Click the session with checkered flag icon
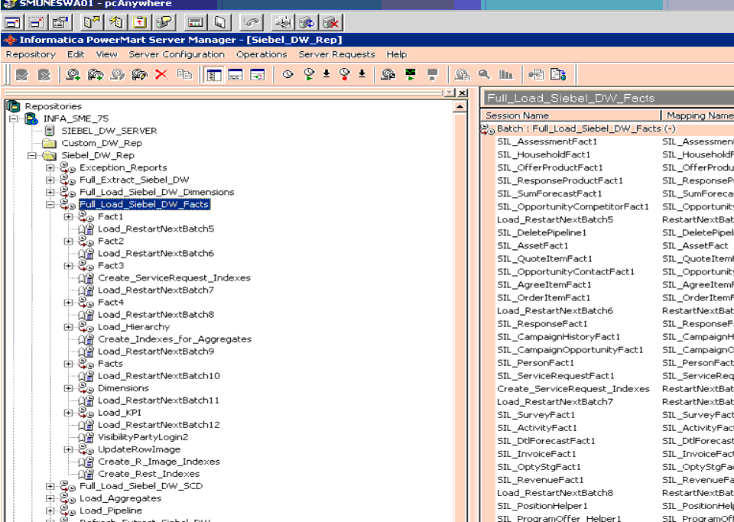Viewport: 734px width, 522px height. (388, 74)
